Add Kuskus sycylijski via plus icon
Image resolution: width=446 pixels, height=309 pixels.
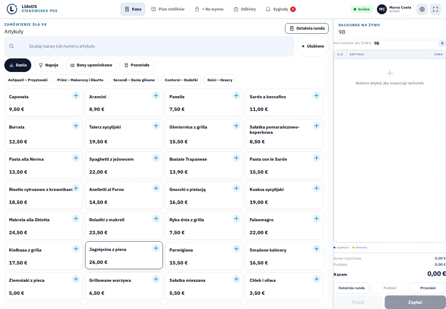point(317,188)
